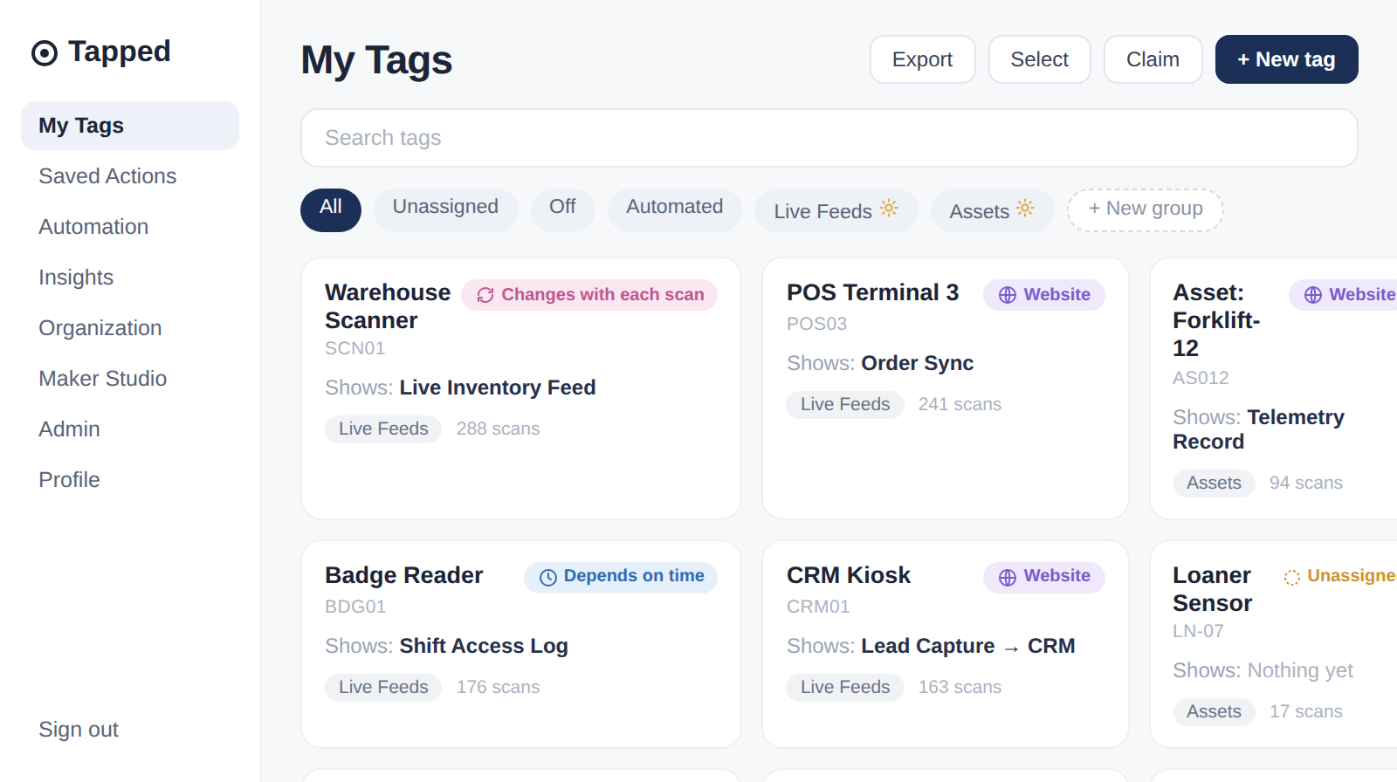
Task: Open the Warehouse Scanner tag title
Action: tap(388, 306)
